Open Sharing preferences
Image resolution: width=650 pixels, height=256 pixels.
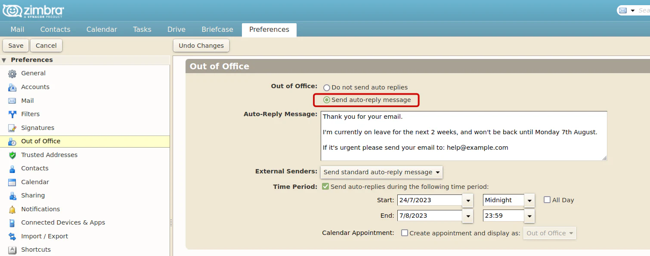(85, 195)
